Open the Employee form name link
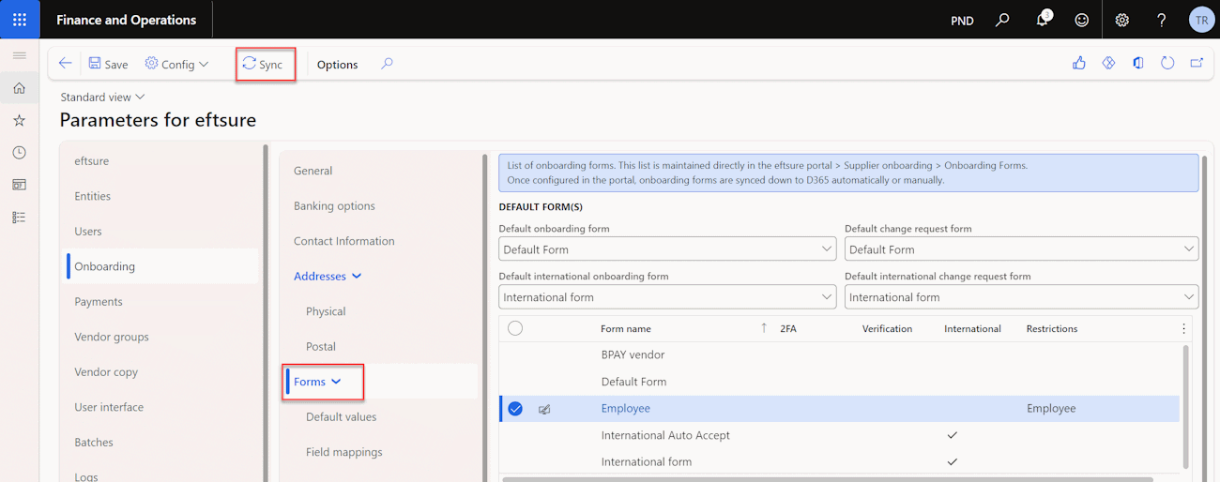The image size is (1220, 482). (x=625, y=409)
